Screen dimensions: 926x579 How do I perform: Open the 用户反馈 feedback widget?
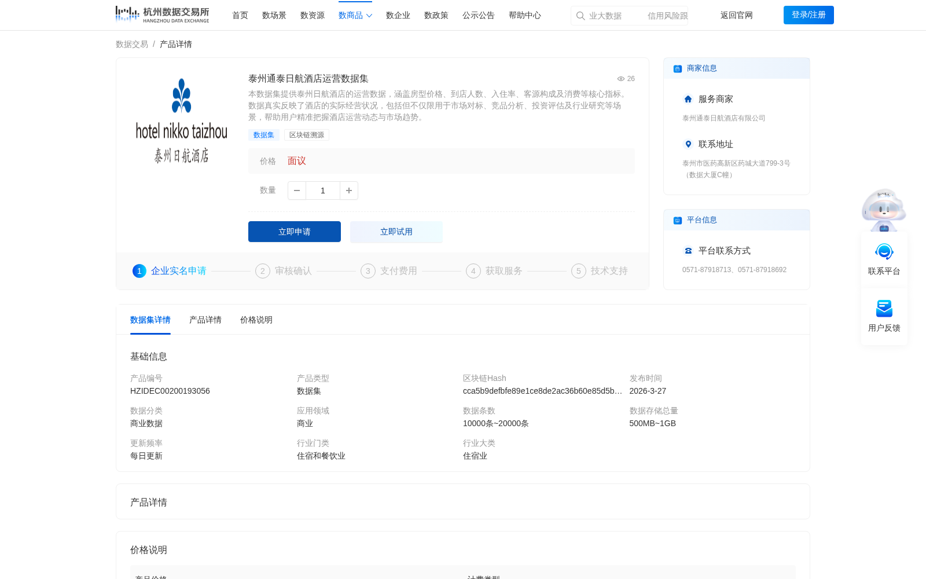click(x=884, y=316)
